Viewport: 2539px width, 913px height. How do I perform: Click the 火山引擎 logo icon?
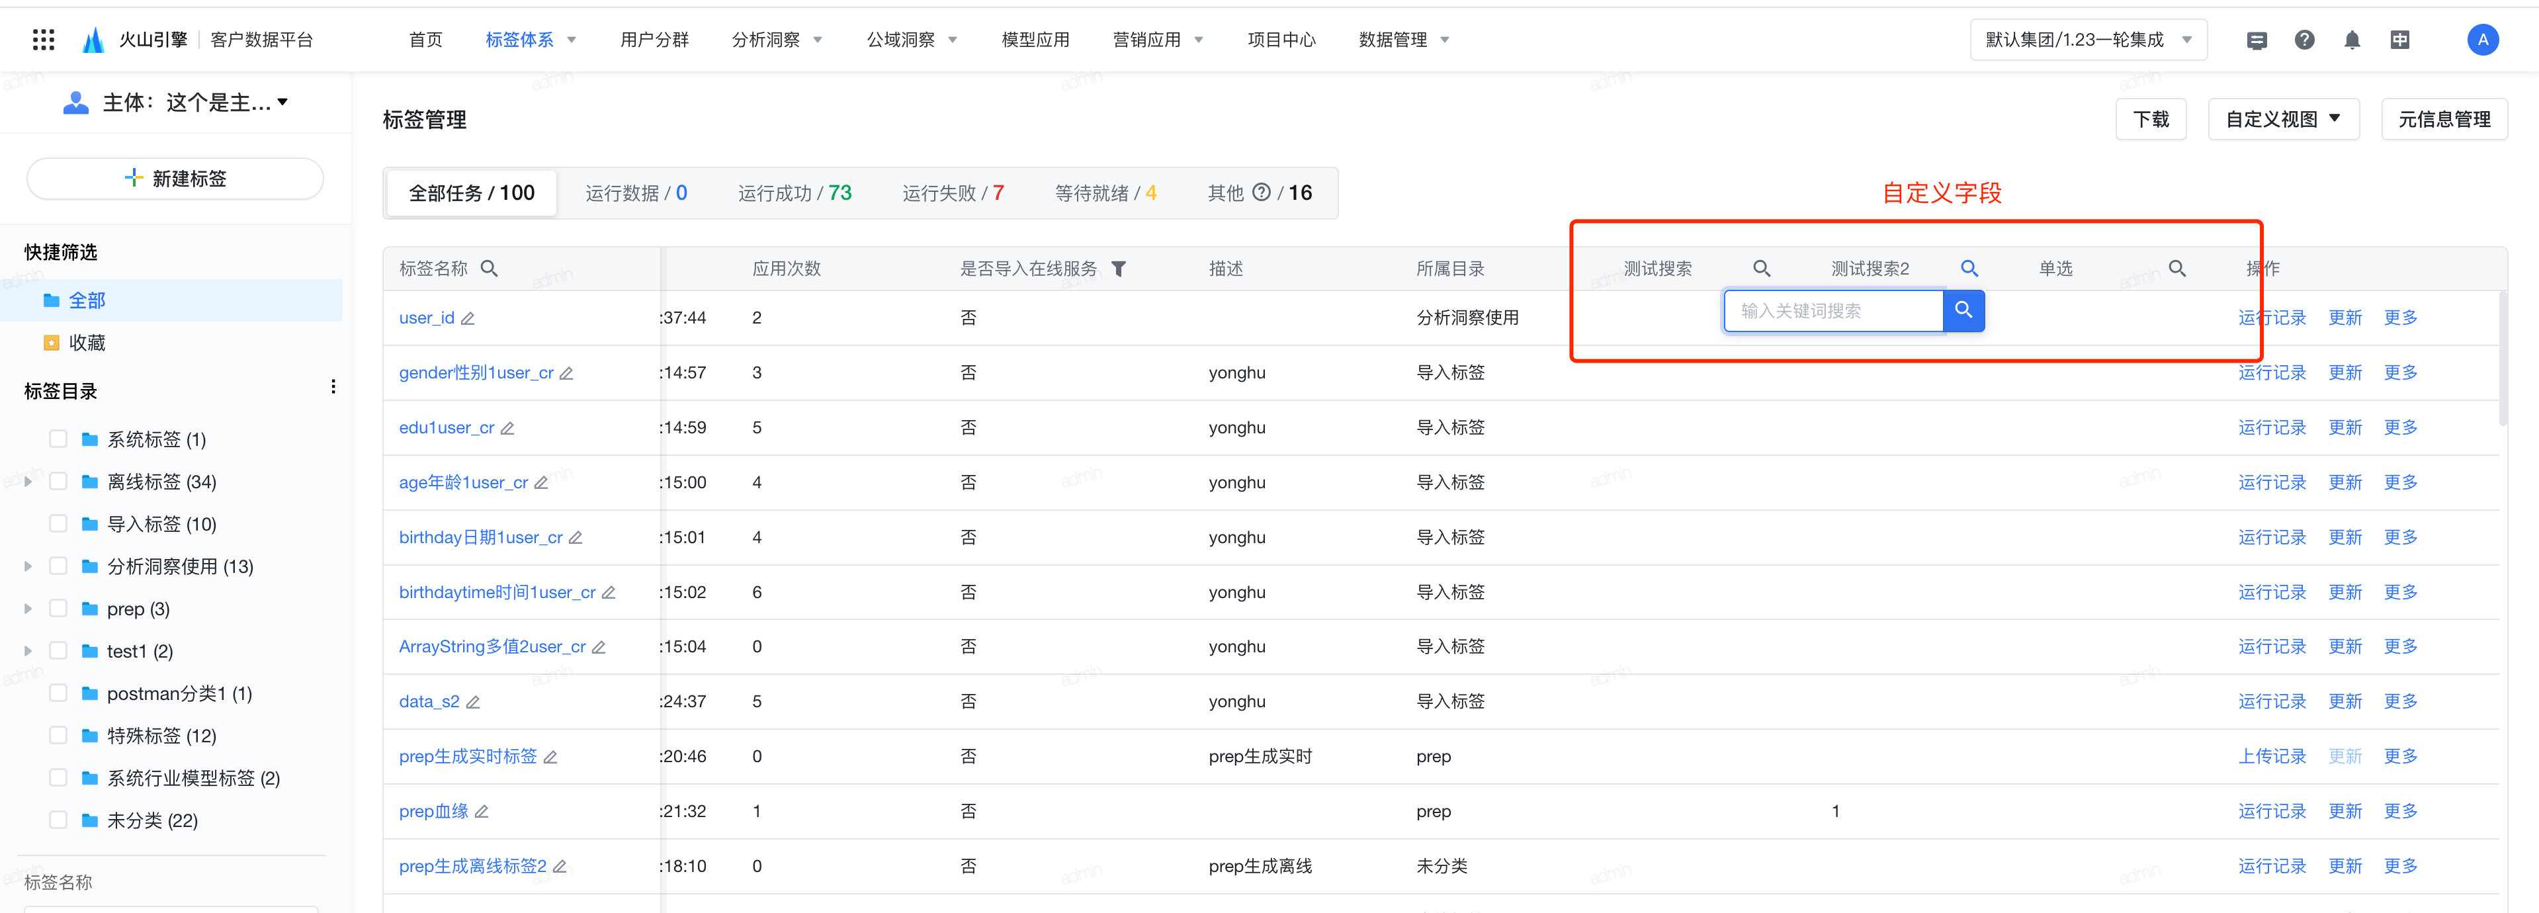click(x=94, y=40)
